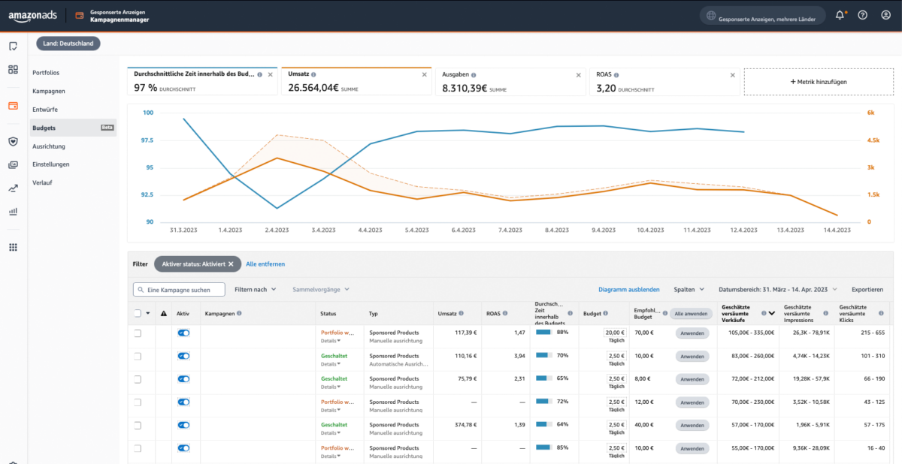Open the 'Filtern nach' dropdown
Image resolution: width=902 pixels, height=464 pixels.
[256, 289]
